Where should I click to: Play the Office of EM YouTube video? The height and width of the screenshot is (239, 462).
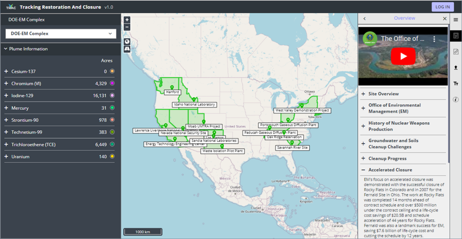(x=403, y=56)
